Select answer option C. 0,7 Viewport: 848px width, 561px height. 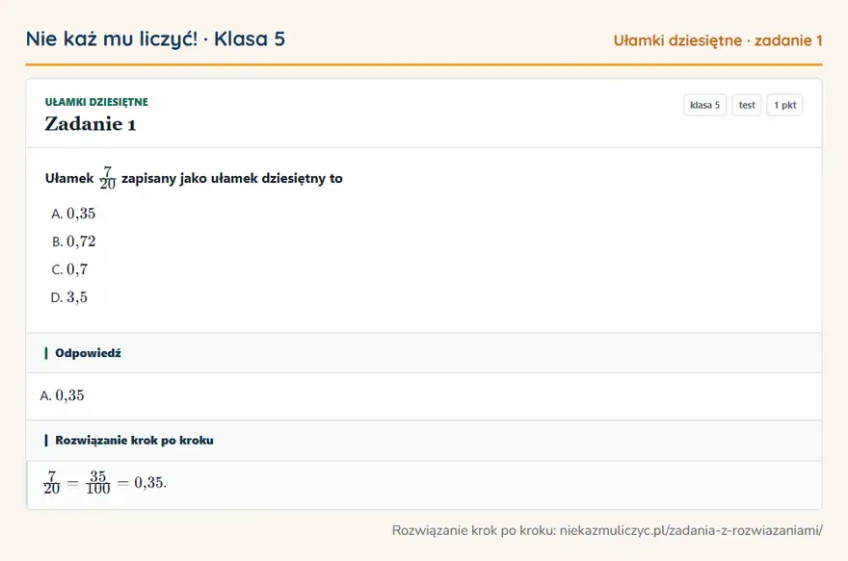69,268
